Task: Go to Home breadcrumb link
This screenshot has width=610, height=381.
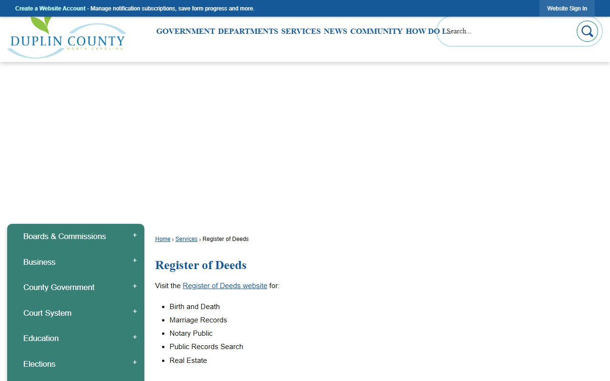Action: click(163, 239)
